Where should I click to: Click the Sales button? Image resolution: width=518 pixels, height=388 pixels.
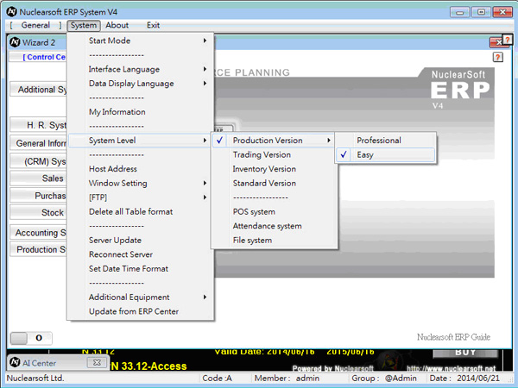[x=38, y=178]
